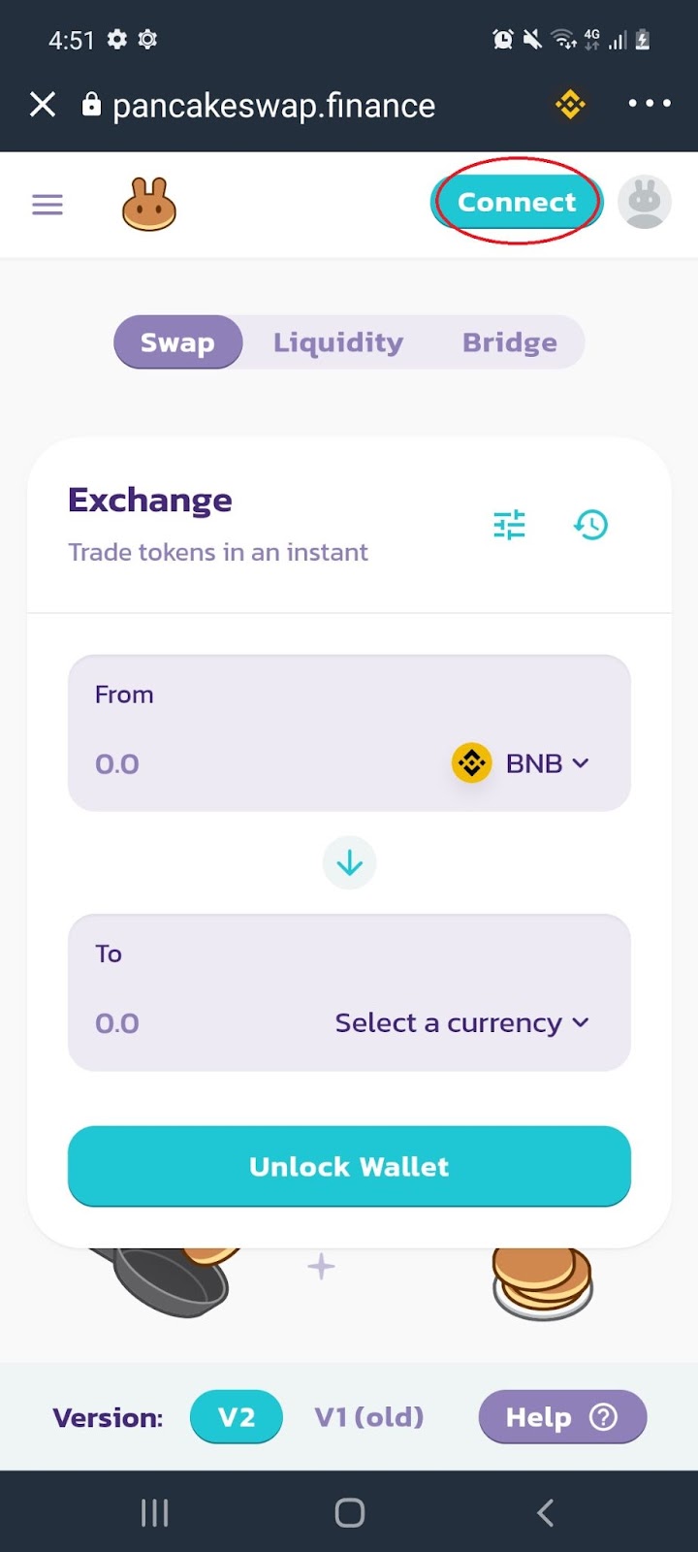Click the Connect button

click(517, 202)
